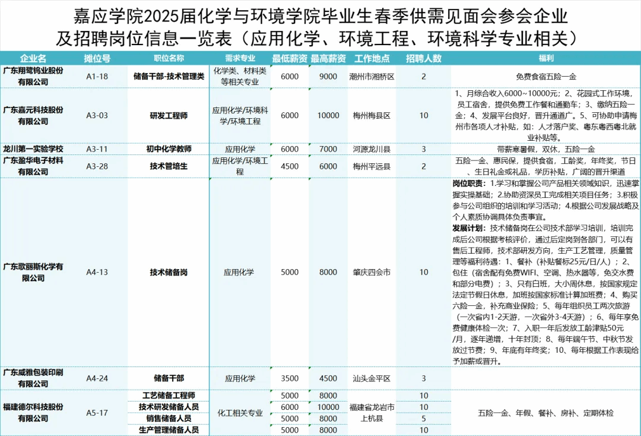This screenshot has width=641, height=436.
Task: Select the 技术储备岗 job title cell
Action: (169, 272)
